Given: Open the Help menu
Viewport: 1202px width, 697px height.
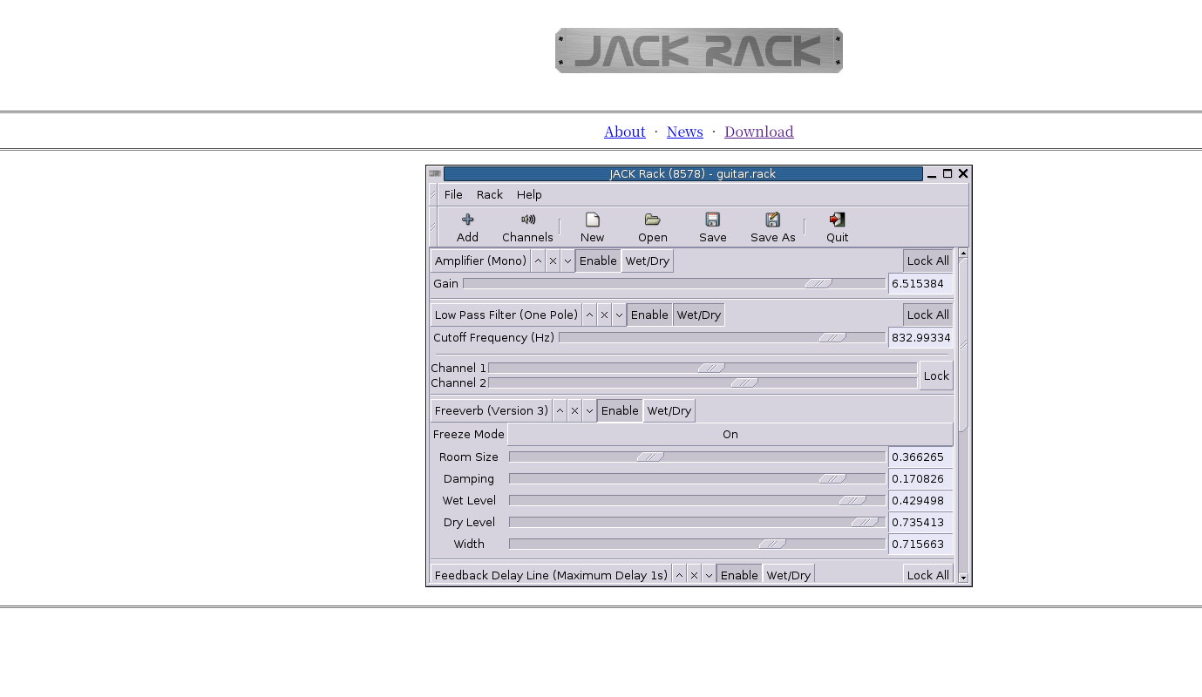Looking at the screenshot, I should click(529, 194).
